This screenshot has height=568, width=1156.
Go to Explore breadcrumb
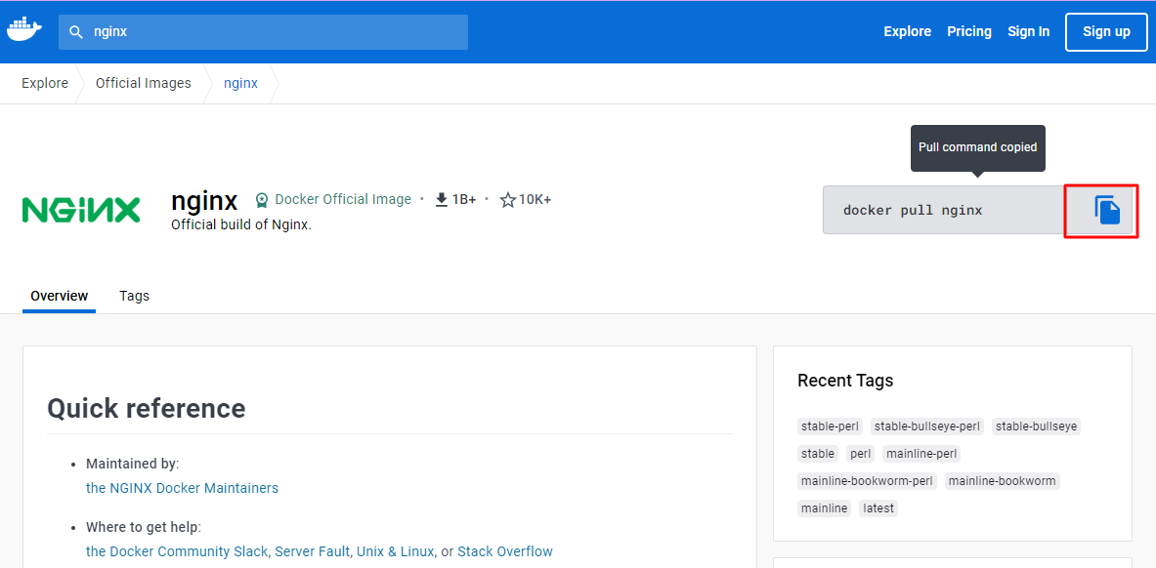click(x=45, y=83)
